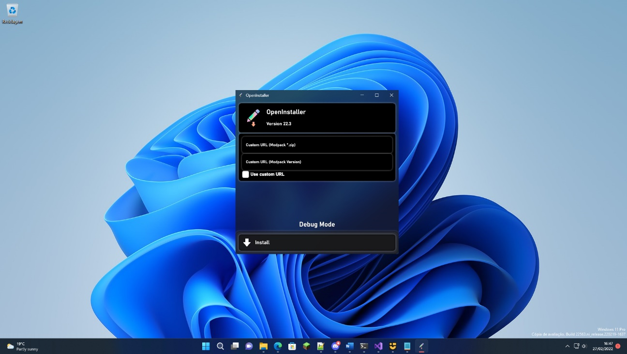
Task: Open the Windows Start menu
Action: pyautogui.click(x=206, y=346)
